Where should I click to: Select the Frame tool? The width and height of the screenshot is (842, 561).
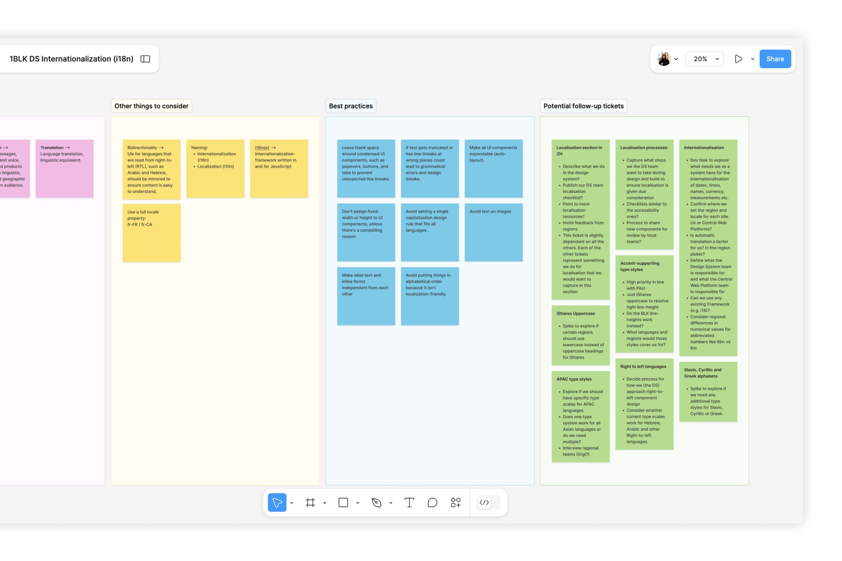point(310,502)
